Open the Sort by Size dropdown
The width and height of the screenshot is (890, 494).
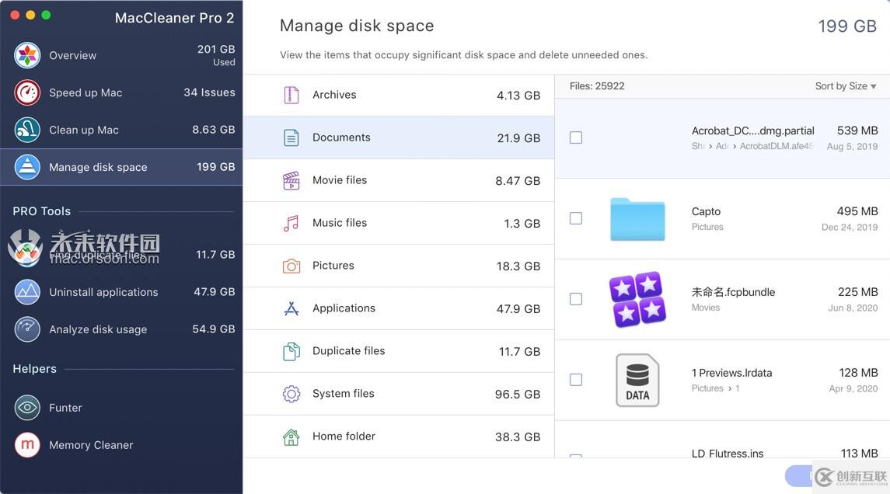tap(845, 85)
